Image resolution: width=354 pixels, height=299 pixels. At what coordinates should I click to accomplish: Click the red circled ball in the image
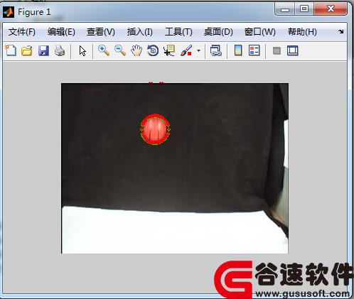click(155, 129)
